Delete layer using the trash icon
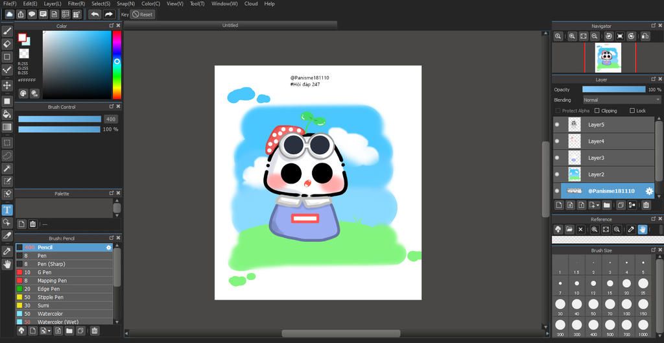The height and width of the screenshot is (343, 664). tap(646, 205)
